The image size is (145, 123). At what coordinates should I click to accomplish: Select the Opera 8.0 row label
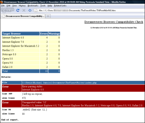(7, 59)
